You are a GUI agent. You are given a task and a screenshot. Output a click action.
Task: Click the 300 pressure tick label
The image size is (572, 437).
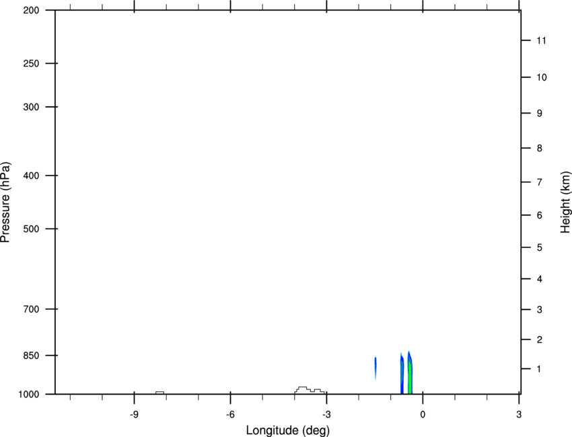31,107
